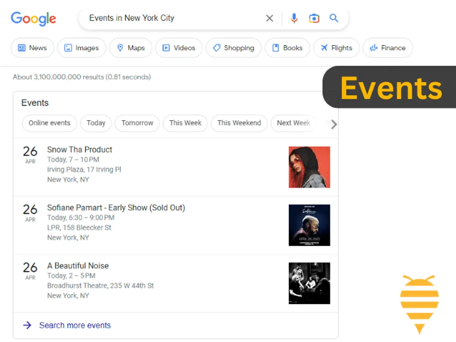Screen dimensions: 456x342
Task: Open the A Beautiful Noise event
Action: (x=78, y=266)
